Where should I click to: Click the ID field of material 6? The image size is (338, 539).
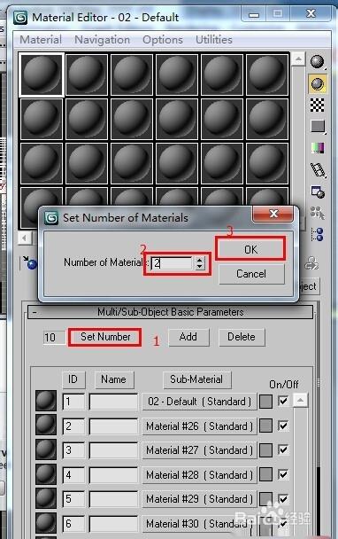pos(73,524)
